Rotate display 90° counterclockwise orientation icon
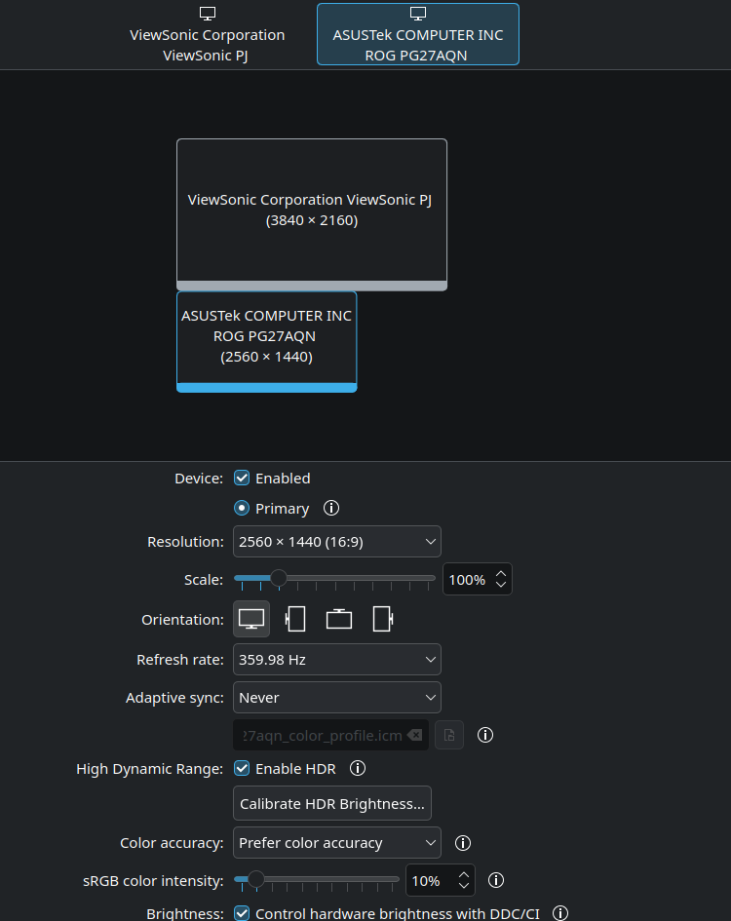Viewport: 731px width, 921px height. 295,619
